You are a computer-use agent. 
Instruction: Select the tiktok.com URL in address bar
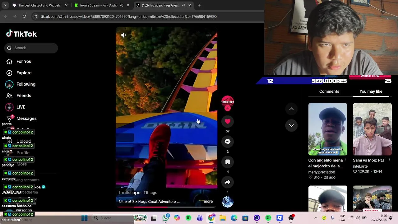click(128, 16)
